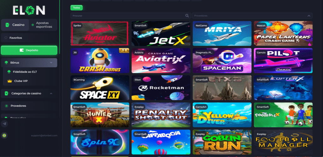Viewport: 323px width, 157px height.
Task: Click the Pragmatic Pl... provider label
Action: click(204, 53)
